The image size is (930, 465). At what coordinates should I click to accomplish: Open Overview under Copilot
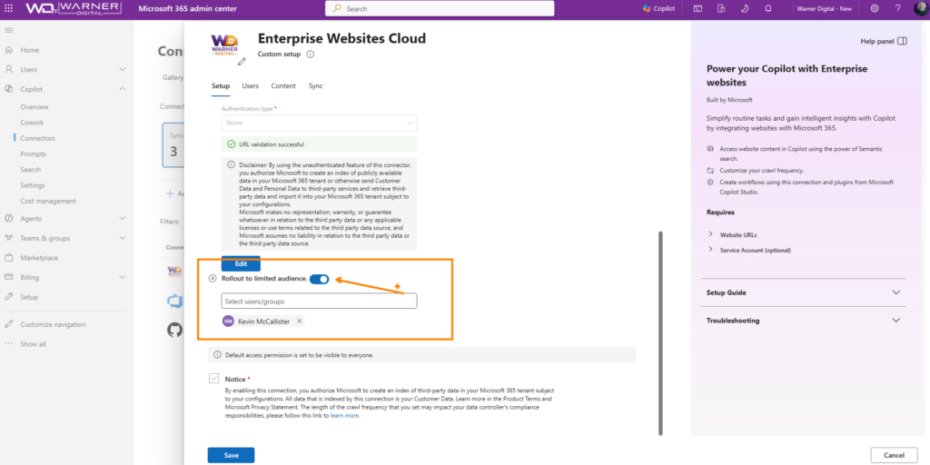click(x=35, y=107)
